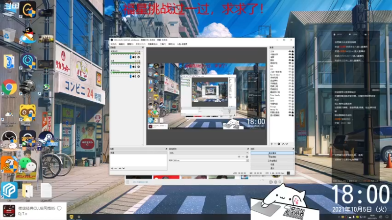Move scene down with the down chevron
This screenshot has height=220, width=392.
123,168
